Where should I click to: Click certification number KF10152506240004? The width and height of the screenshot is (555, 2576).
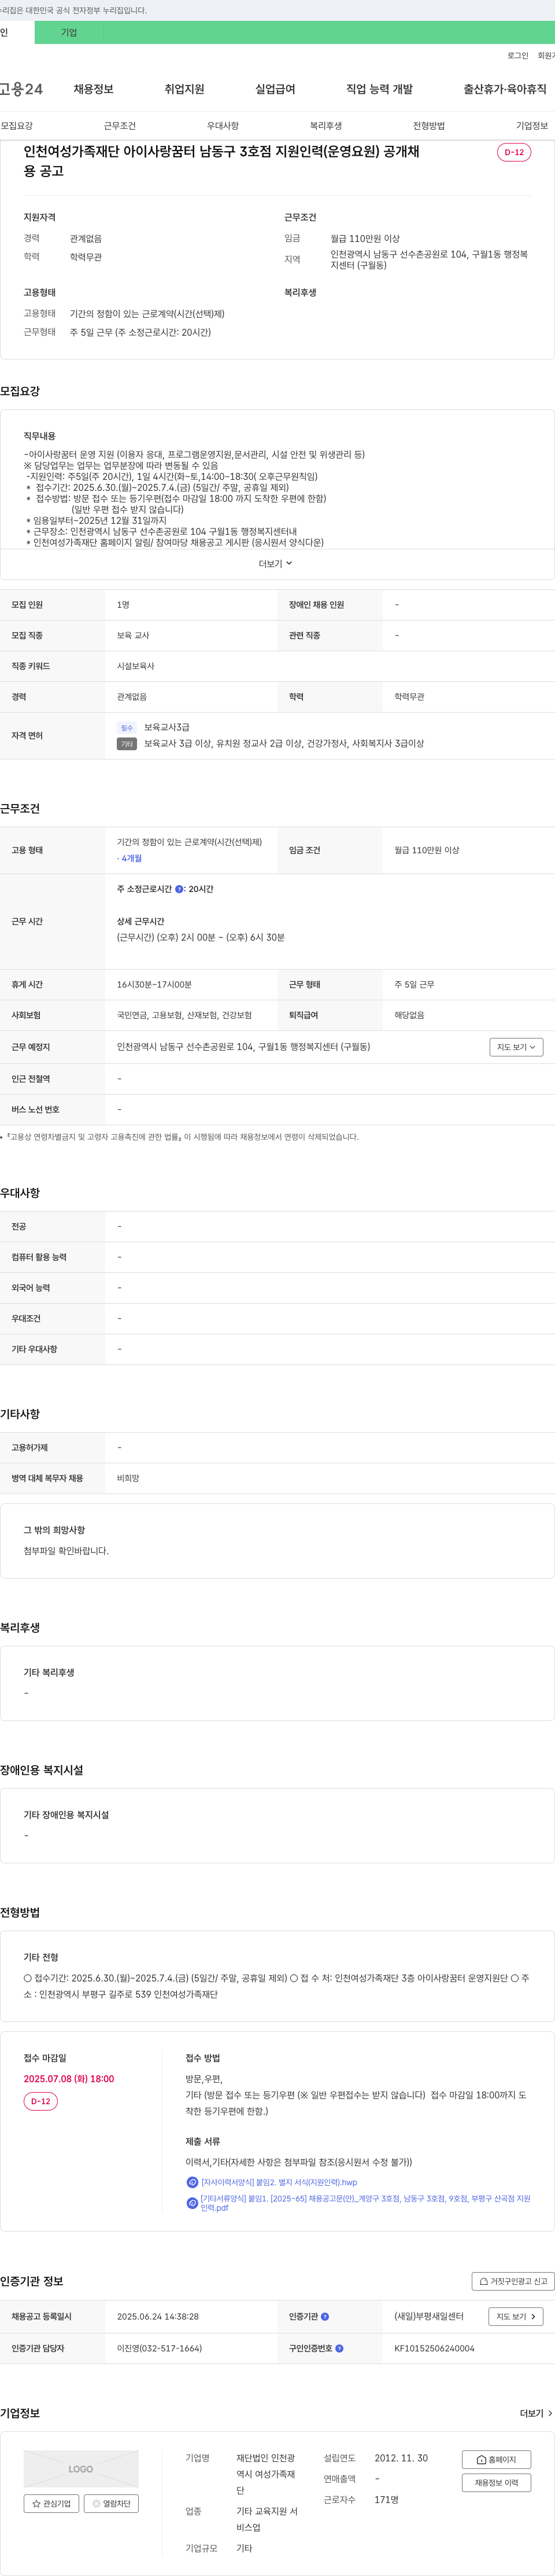[x=434, y=2348]
